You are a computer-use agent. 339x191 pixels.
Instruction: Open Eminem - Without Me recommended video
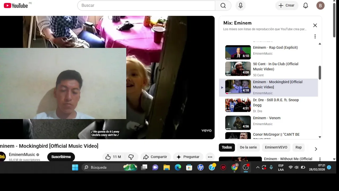288,159
